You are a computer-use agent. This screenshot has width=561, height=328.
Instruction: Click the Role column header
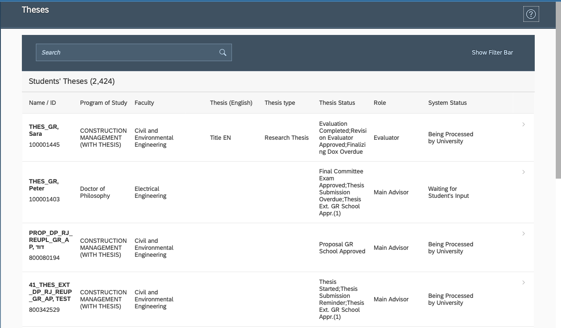tap(380, 103)
